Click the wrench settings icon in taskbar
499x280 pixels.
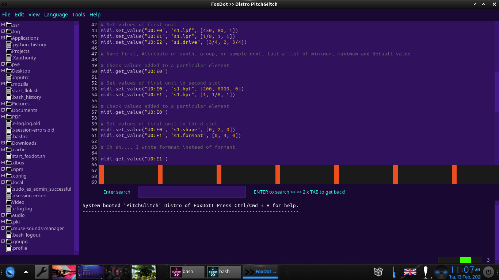pos(42,272)
